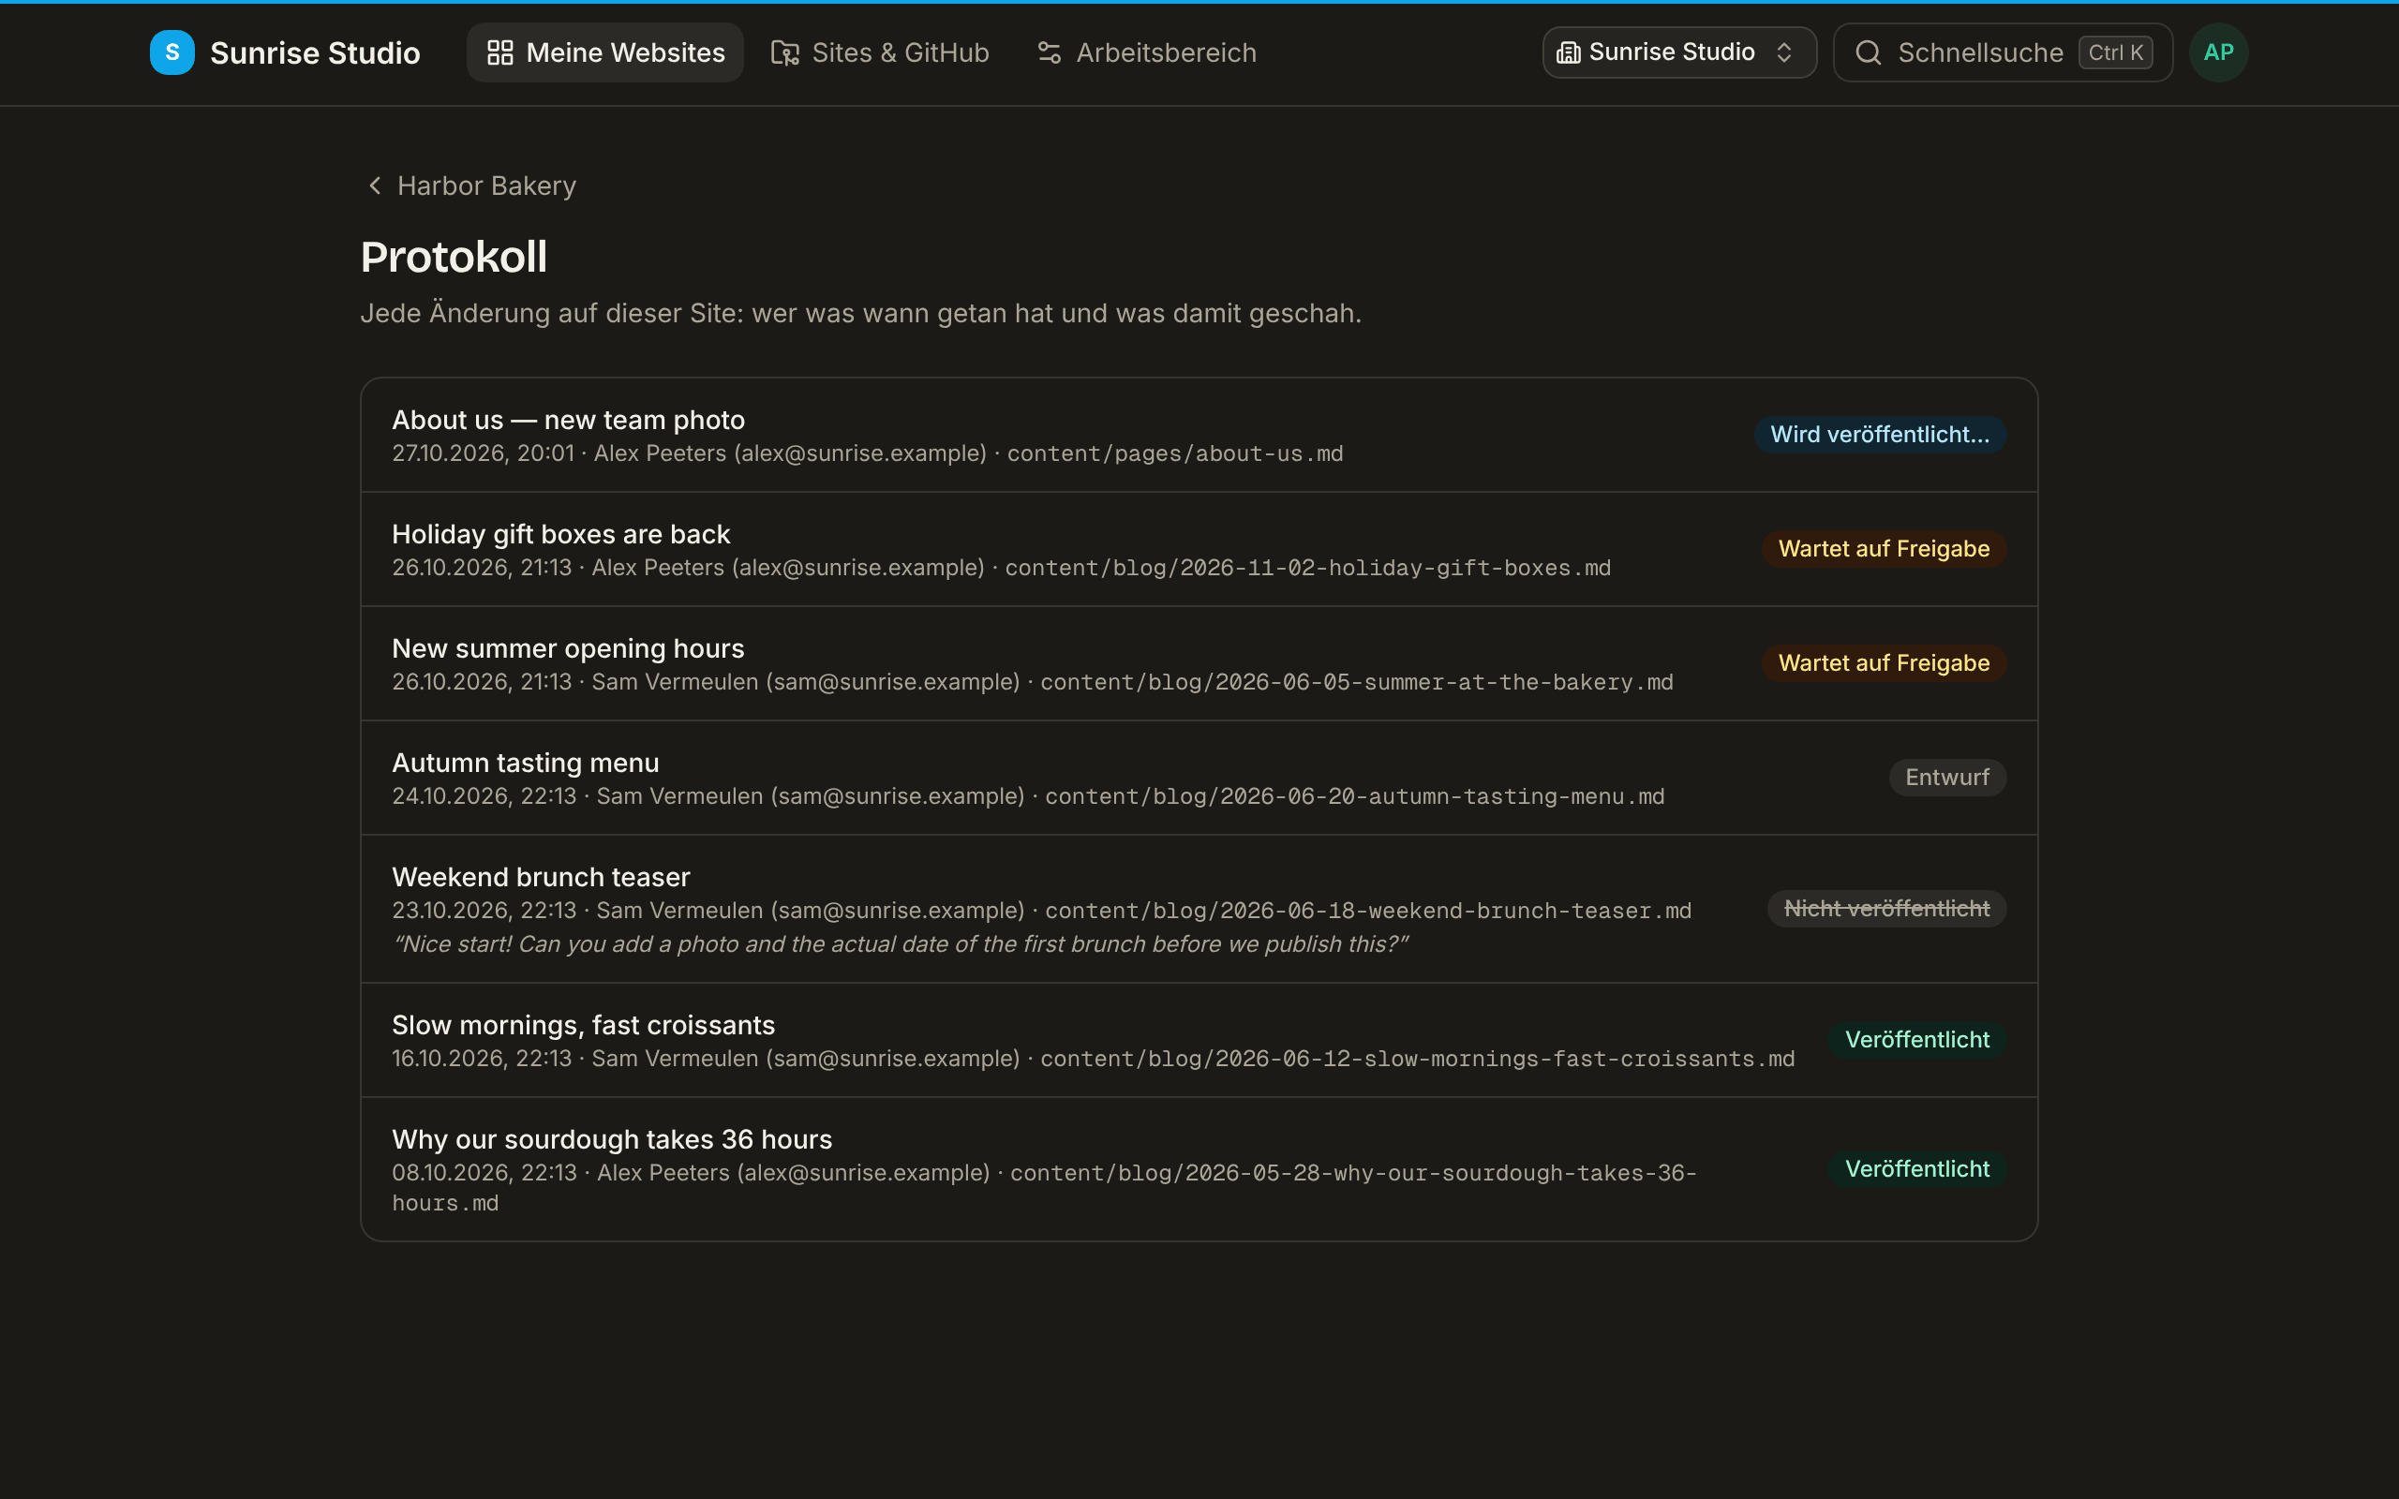Open entry Slow mornings, fast croissants

(x=1199, y=1040)
